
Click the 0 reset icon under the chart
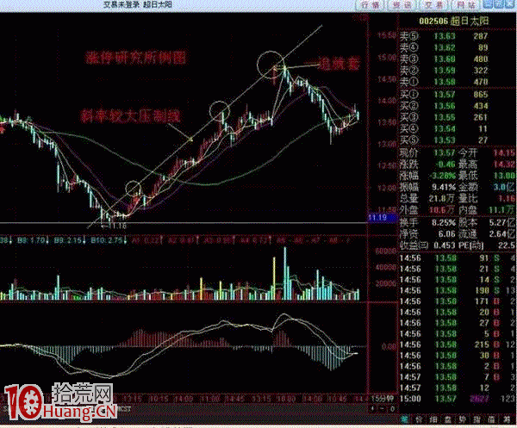click(x=392, y=409)
